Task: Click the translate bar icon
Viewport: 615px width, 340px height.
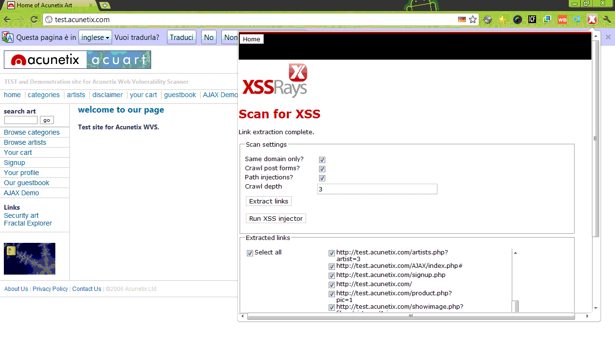Action: [x=8, y=38]
